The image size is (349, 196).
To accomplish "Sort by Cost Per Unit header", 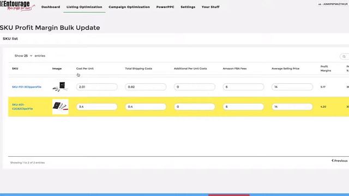I will pyautogui.click(x=85, y=69).
